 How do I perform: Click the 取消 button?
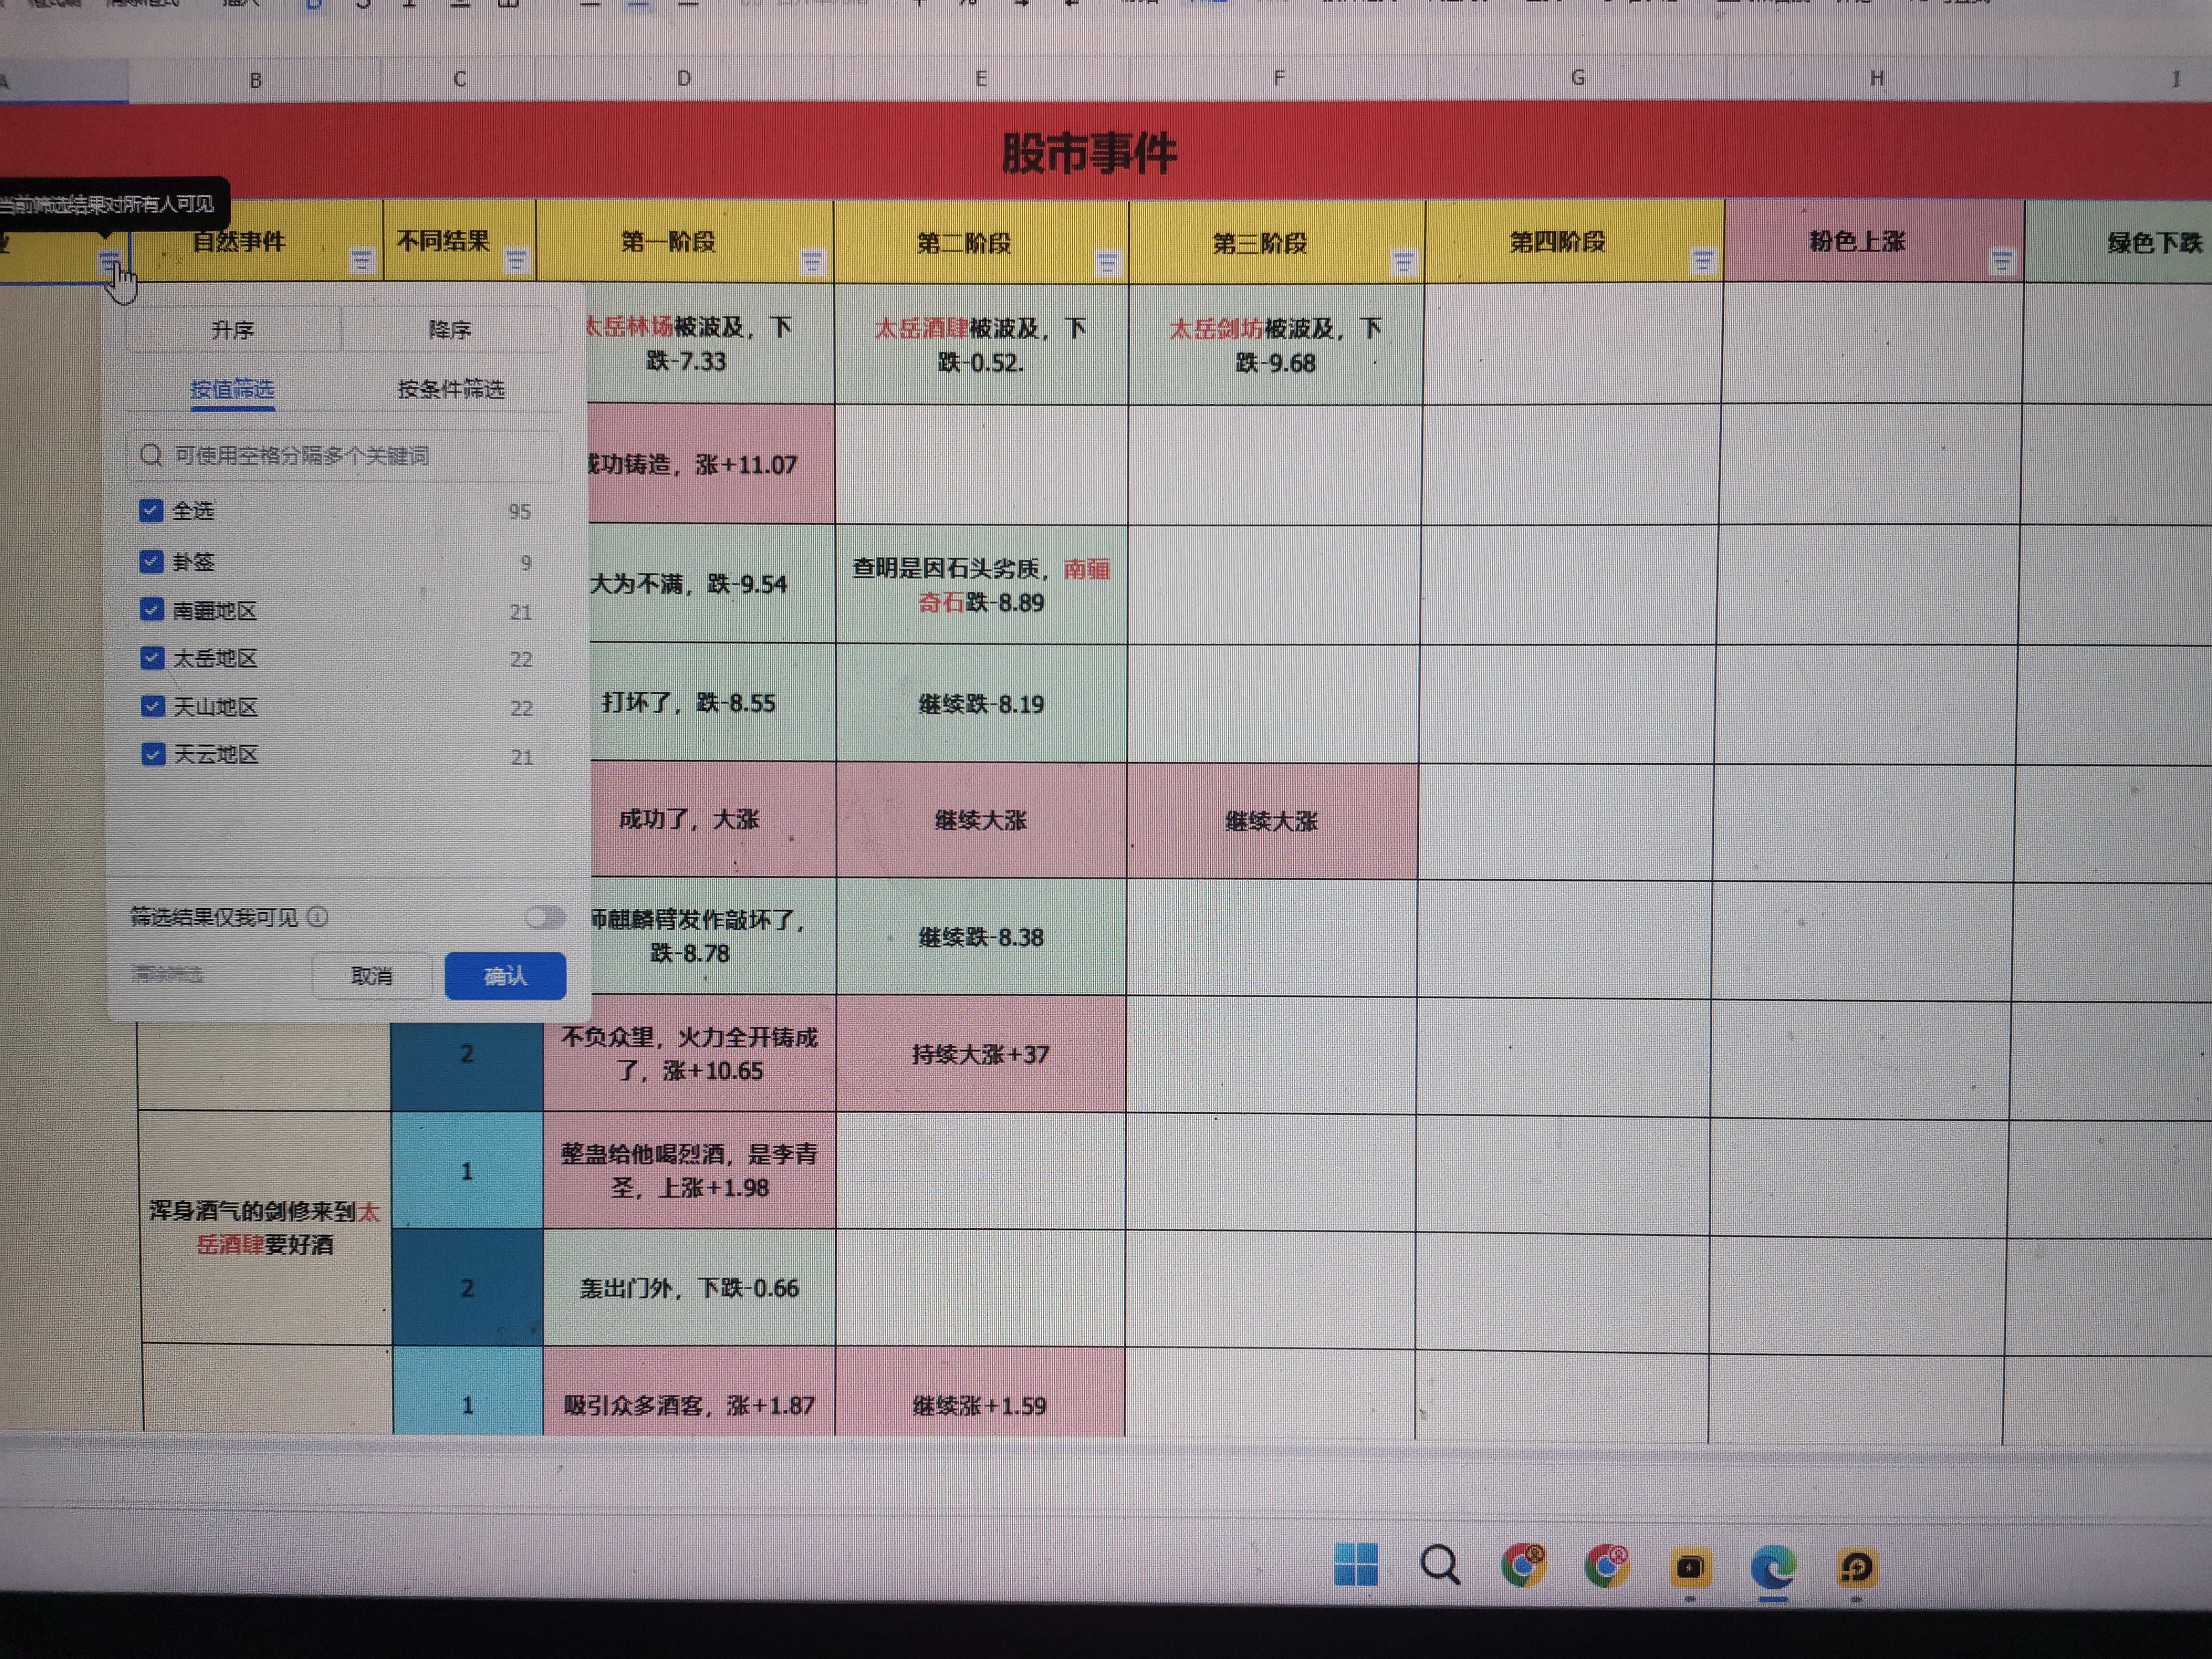tap(371, 976)
